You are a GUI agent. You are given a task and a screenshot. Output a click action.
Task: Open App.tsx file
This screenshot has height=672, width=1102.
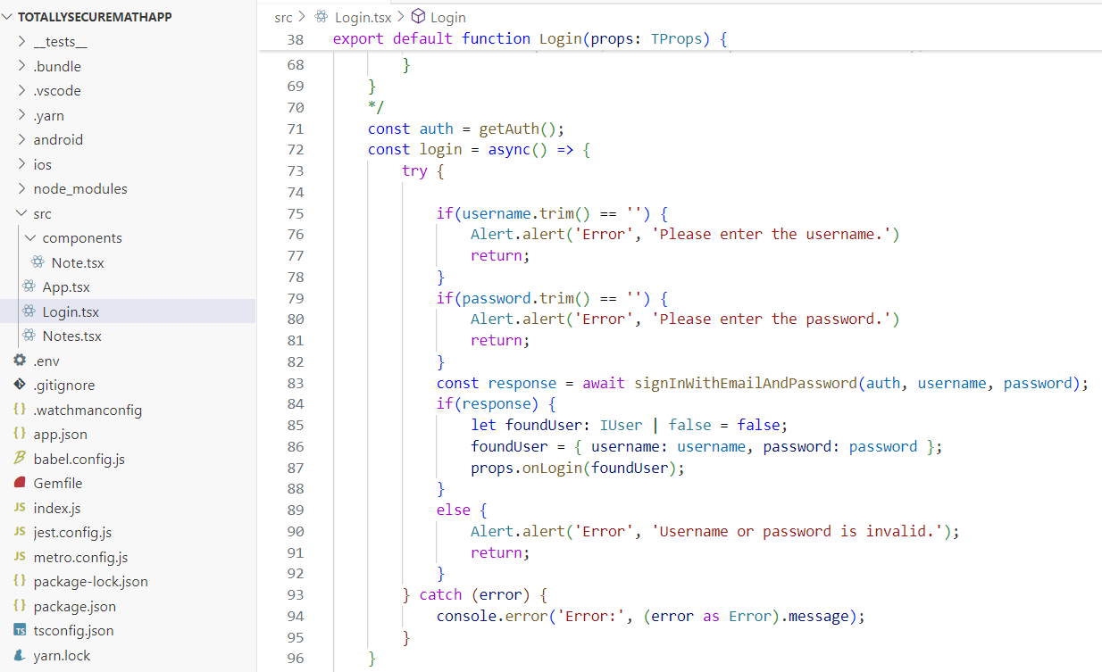coord(66,287)
